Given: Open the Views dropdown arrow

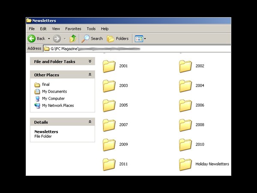Looking at the screenshot, I should click(x=145, y=39).
